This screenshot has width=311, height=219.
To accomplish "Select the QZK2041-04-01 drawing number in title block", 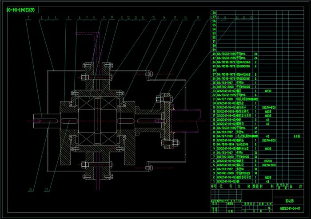I will [x=290, y=207].
